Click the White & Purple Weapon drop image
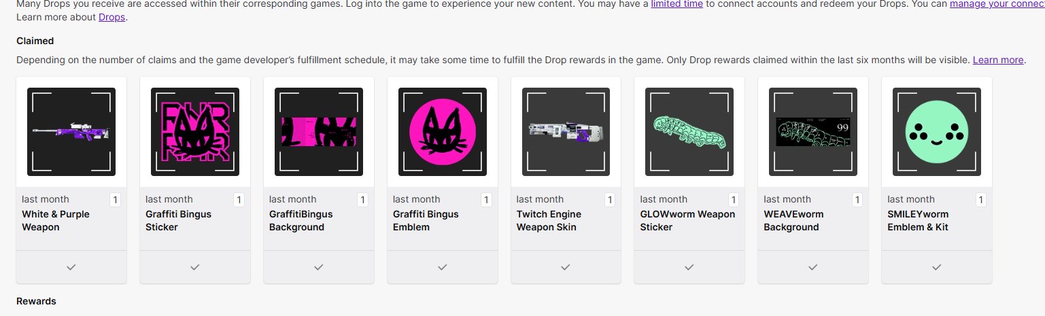The width and height of the screenshot is (1045, 316). [x=71, y=132]
